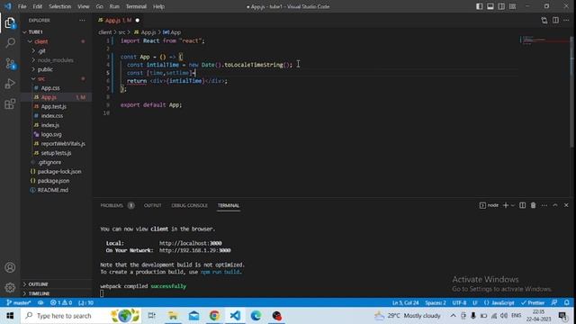Switch to the Output panel tab
This screenshot has height=324, width=576.
[152, 206]
